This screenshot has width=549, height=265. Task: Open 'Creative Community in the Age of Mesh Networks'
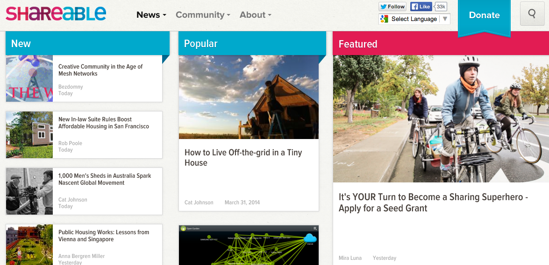(100, 70)
